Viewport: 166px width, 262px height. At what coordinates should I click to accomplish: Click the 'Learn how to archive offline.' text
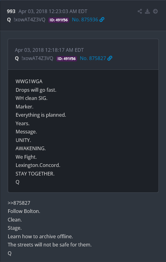pyautogui.click(x=40, y=236)
